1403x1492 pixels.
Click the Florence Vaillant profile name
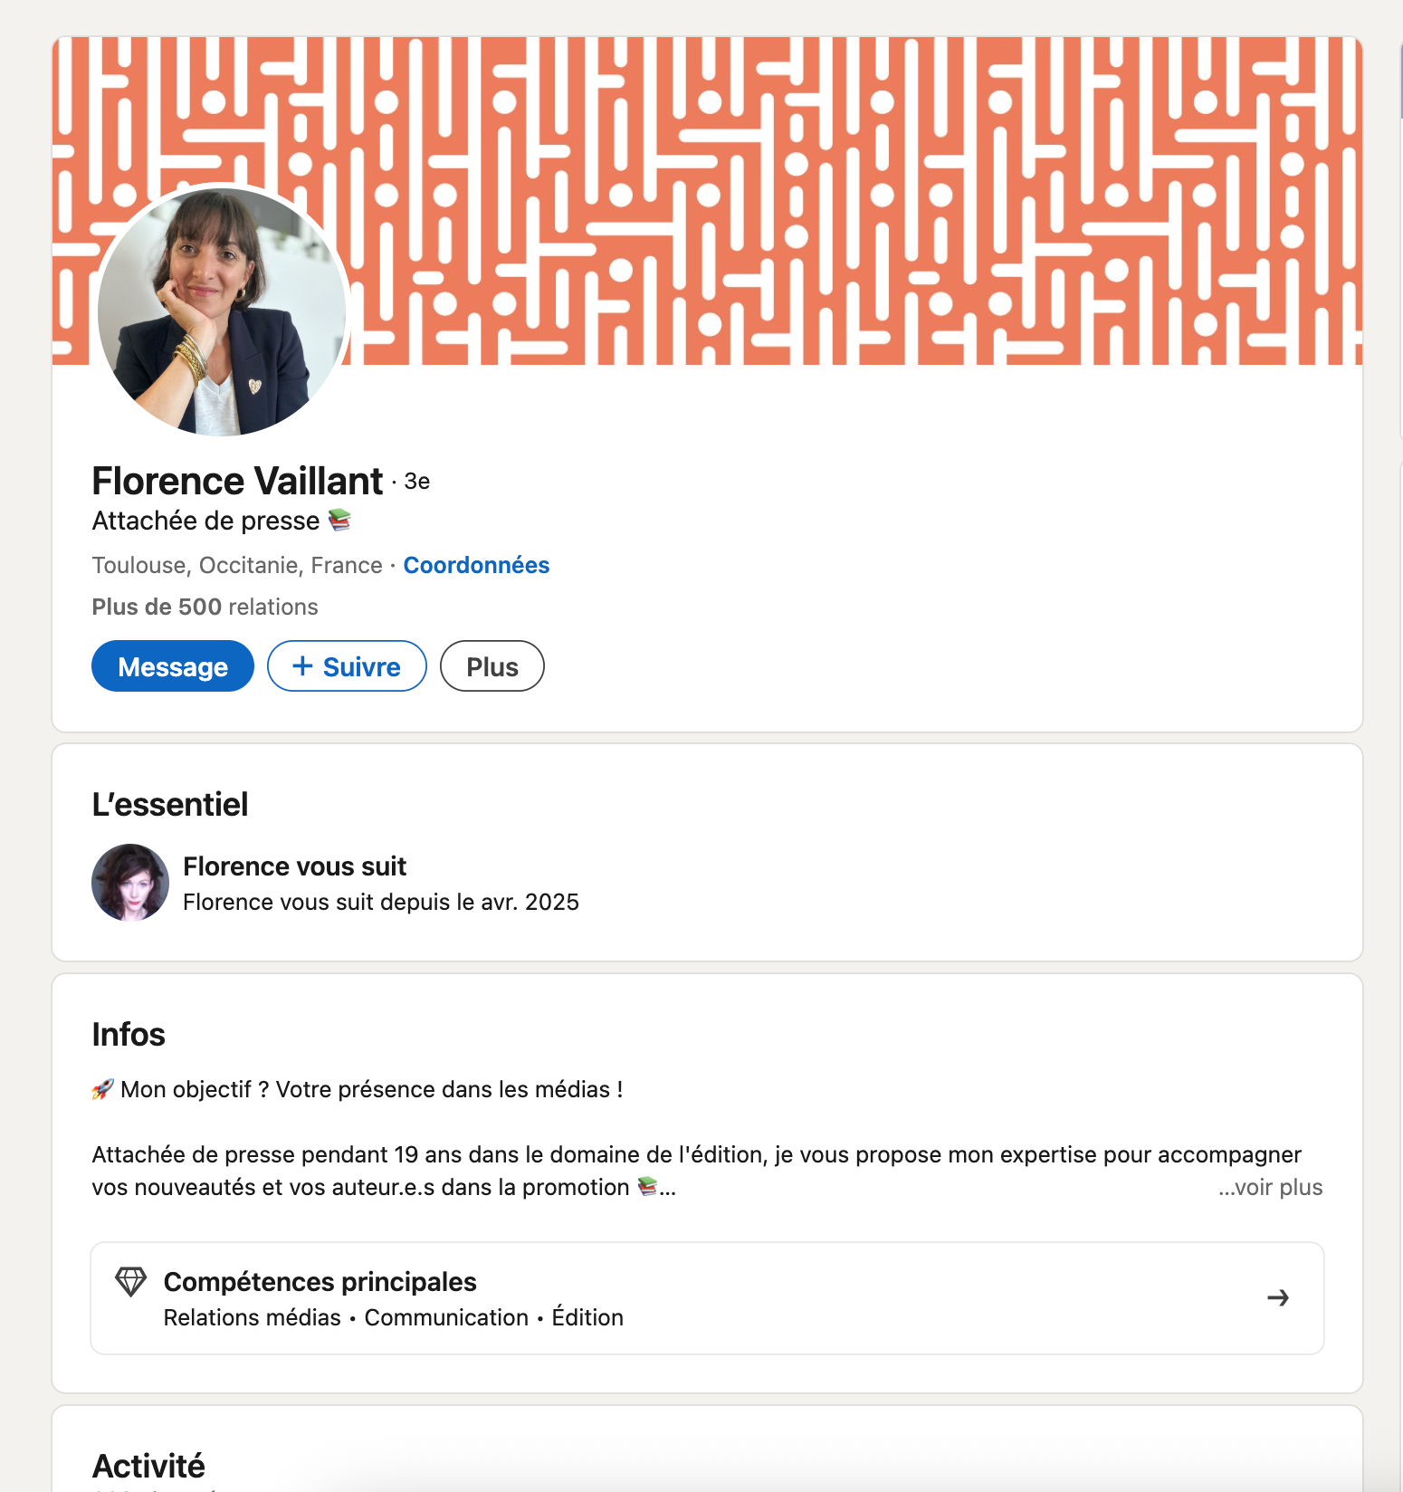point(237,481)
